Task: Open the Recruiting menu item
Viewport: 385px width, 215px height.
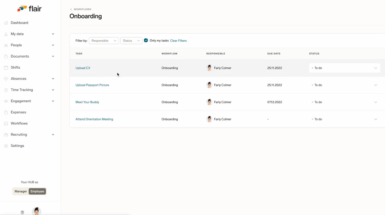Action: point(19,135)
